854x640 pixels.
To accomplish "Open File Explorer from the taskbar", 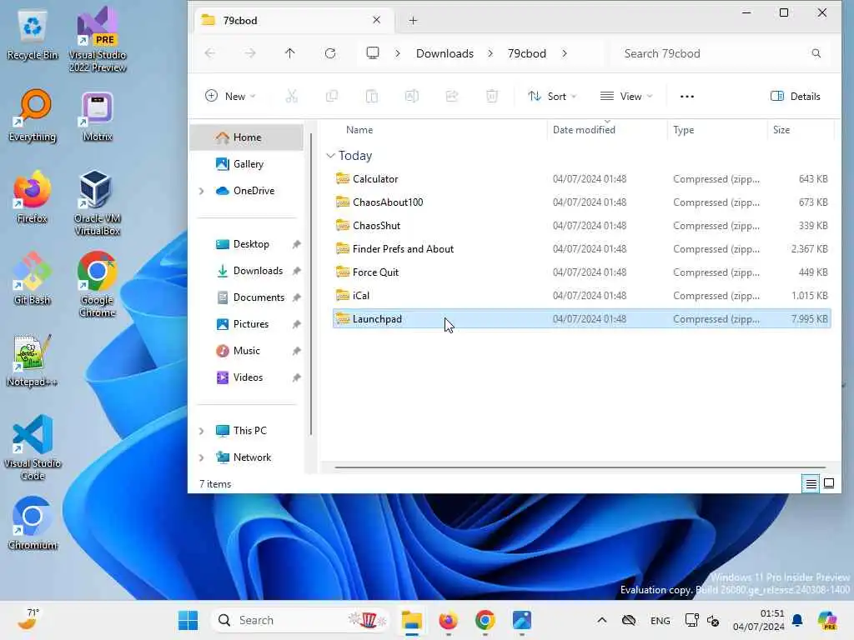I will click(412, 620).
